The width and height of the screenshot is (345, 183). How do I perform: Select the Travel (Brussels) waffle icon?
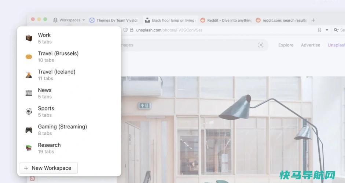tap(29, 57)
